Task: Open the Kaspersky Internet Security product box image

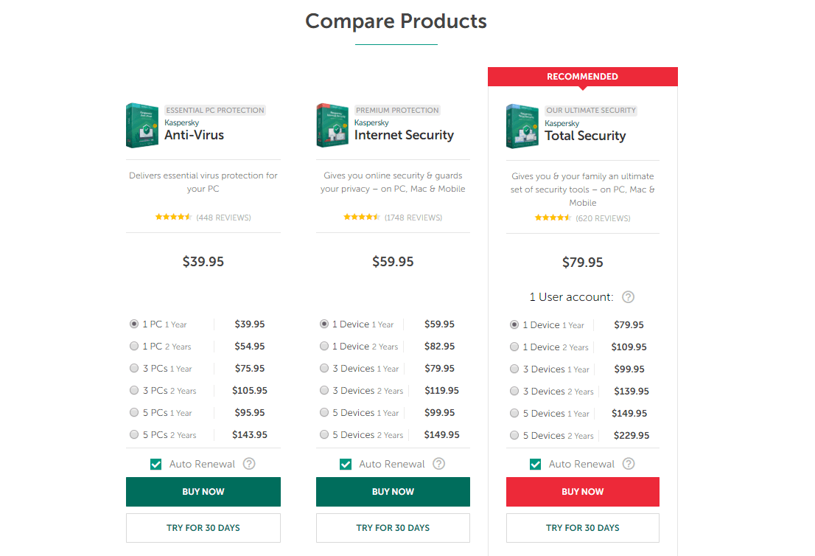Action: tap(332, 125)
